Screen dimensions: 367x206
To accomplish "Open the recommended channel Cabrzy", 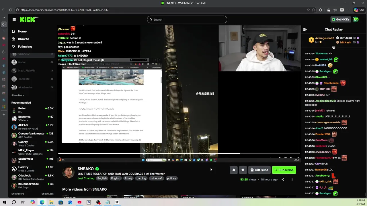I will [x=32, y=144].
